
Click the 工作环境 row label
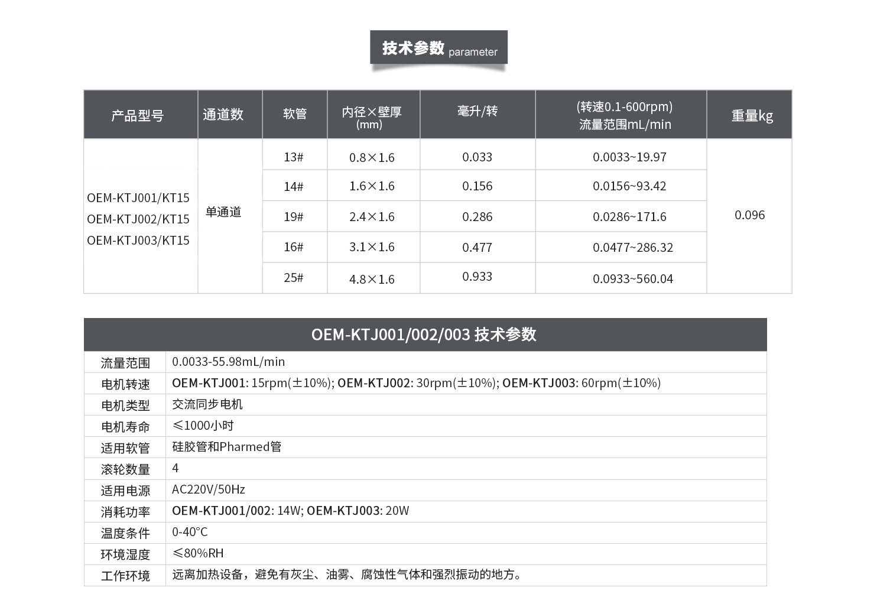(x=125, y=576)
